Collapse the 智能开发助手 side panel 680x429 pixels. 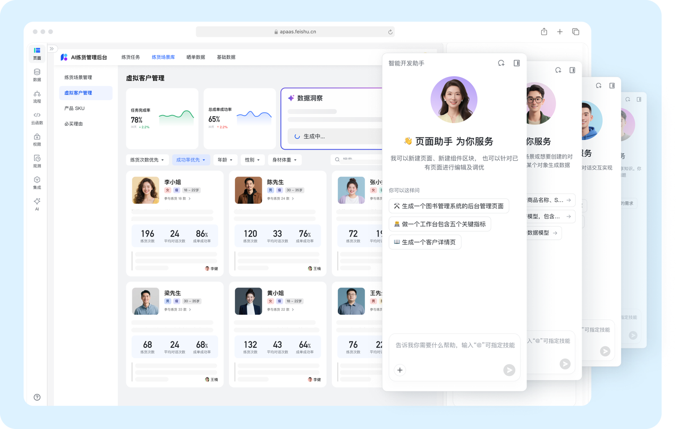(516, 63)
